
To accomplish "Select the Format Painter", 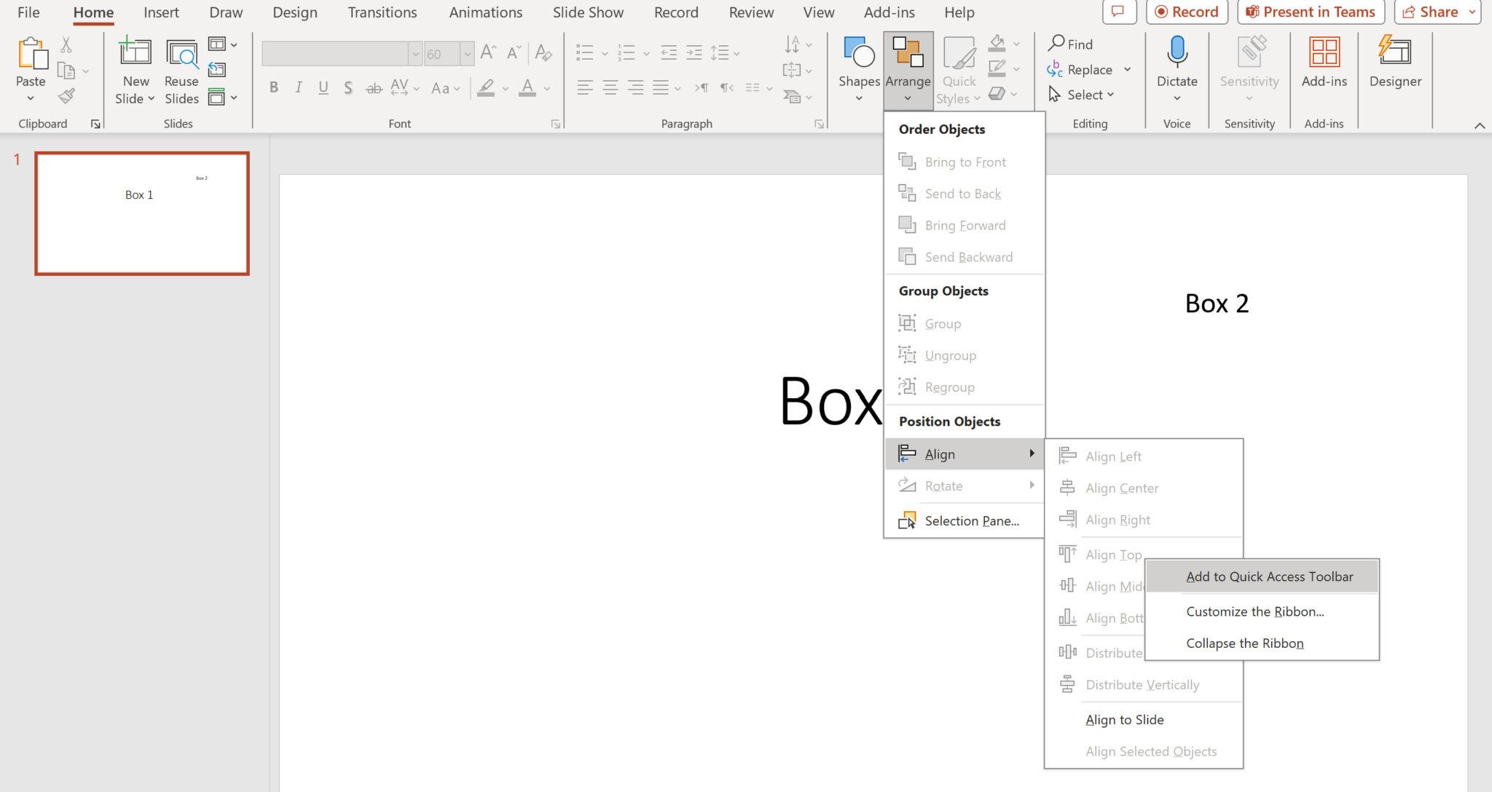I will [66, 95].
